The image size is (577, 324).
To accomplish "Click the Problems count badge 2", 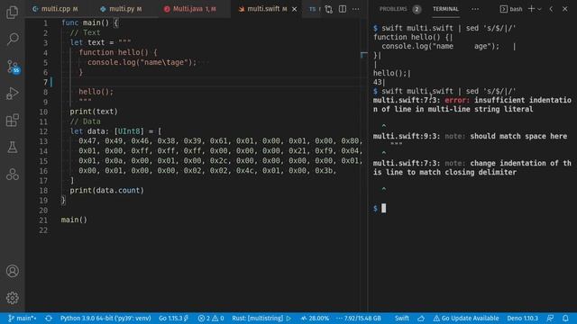I will pyautogui.click(x=417, y=9).
